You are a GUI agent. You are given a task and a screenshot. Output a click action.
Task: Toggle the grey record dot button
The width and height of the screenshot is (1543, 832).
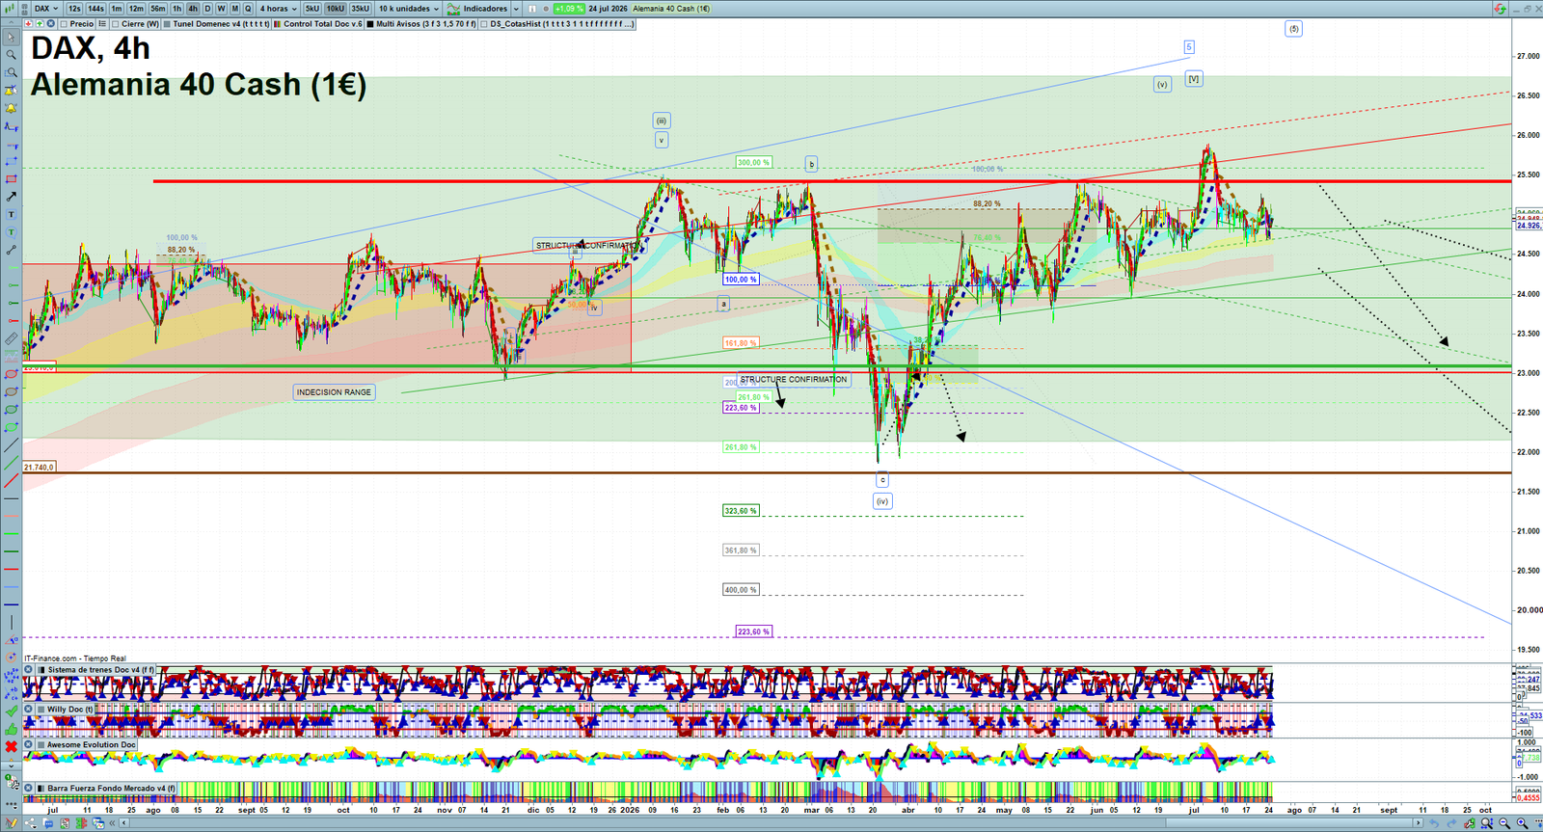546,9
